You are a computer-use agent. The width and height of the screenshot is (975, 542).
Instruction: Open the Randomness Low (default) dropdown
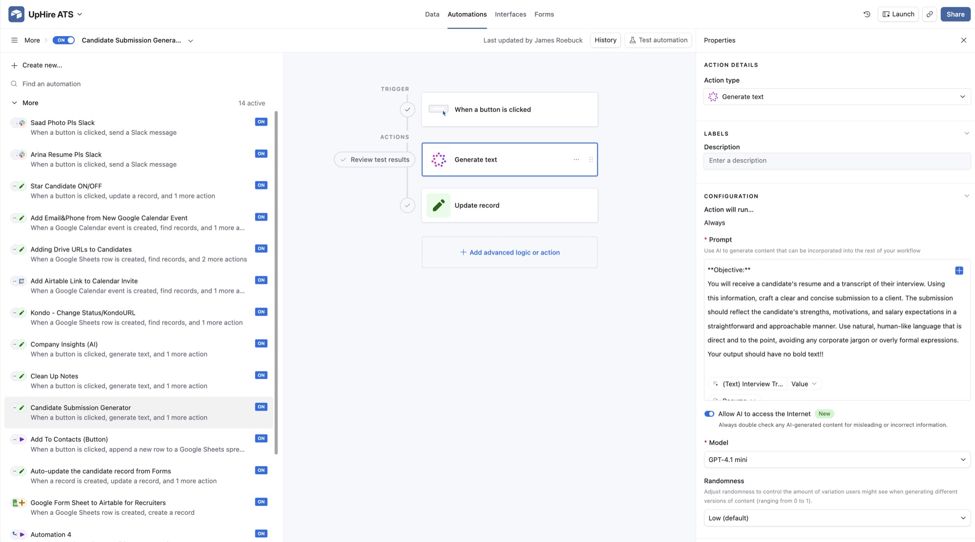[837, 518]
